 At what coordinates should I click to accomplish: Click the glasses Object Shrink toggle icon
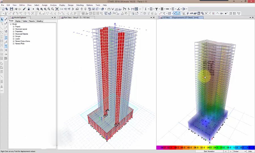click(77, 9)
